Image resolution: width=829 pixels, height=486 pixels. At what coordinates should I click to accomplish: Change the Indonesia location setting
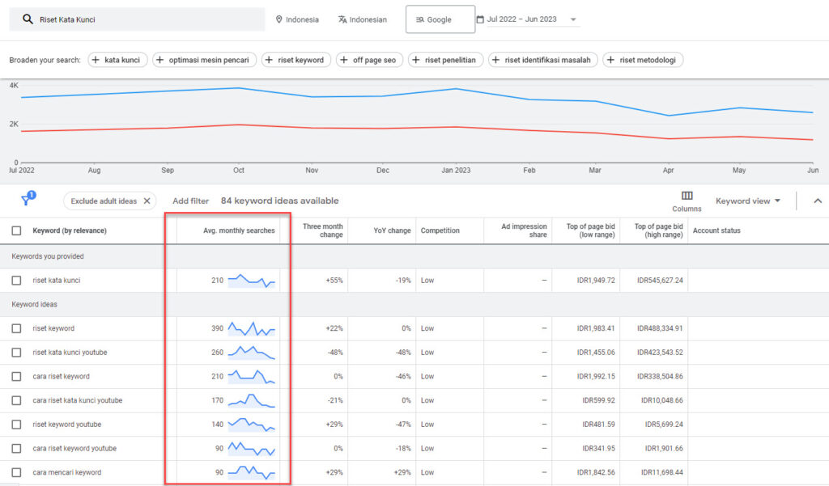tap(297, 19)
